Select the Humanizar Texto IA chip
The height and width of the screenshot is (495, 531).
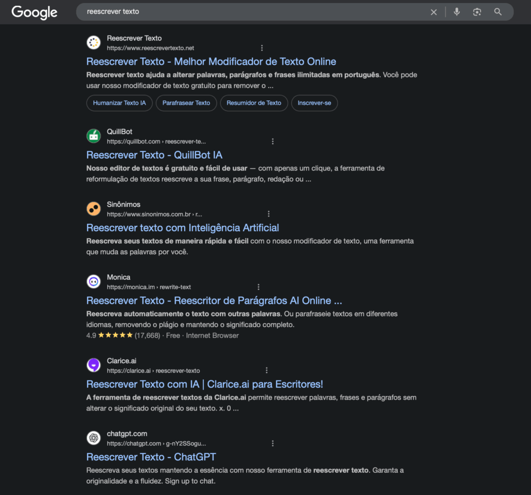point(119,103)
